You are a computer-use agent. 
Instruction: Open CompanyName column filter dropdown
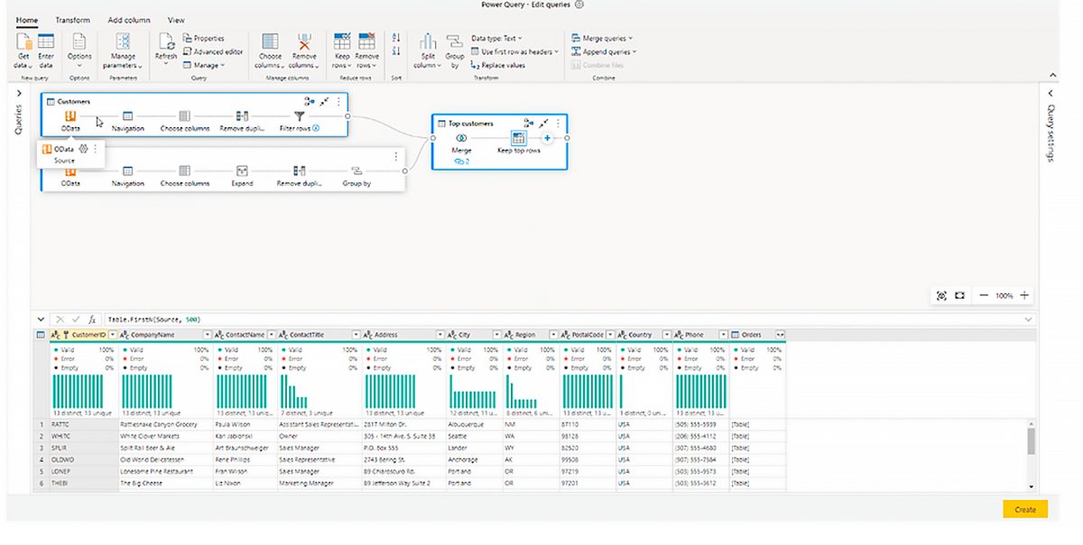(x=207, y=335)
